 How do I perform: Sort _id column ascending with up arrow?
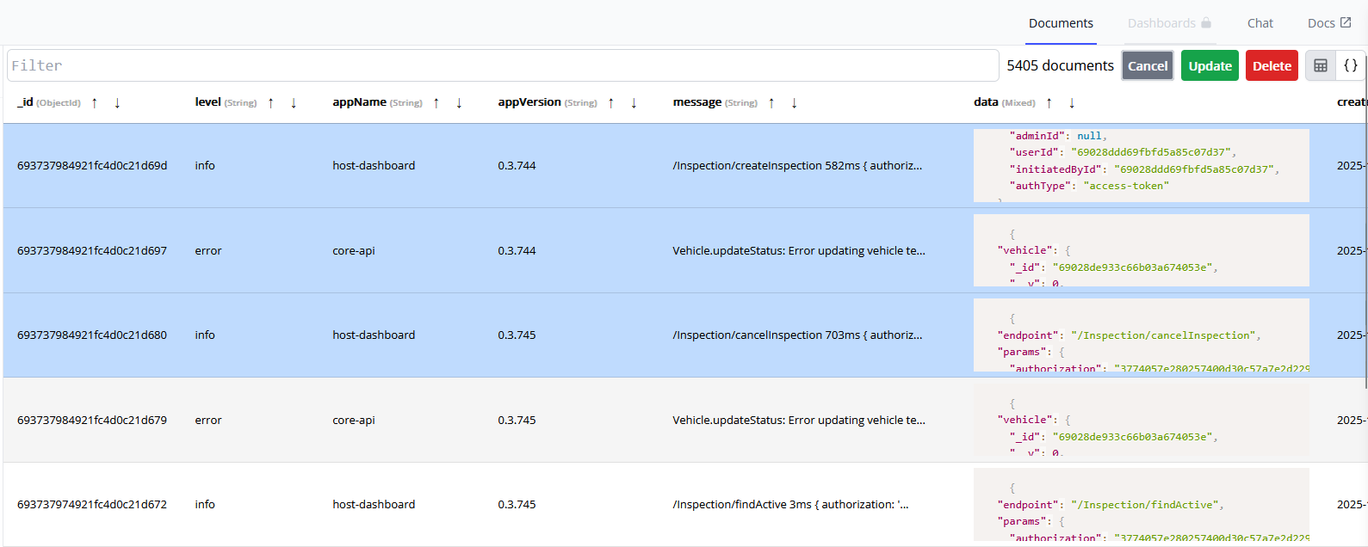pos(95,103)
